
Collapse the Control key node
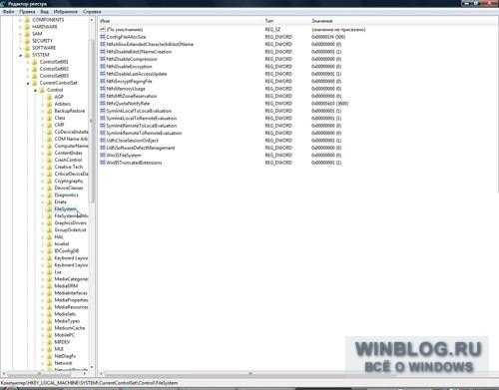pyautogui.click(x=36, y=90)
